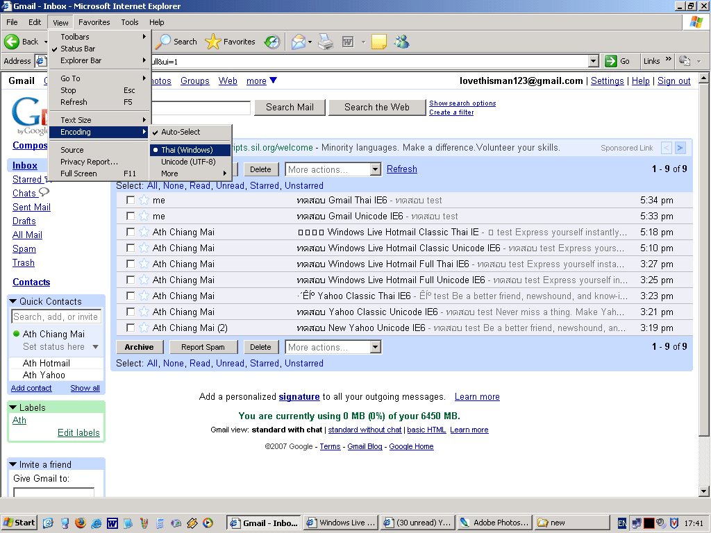The height and width of the screenshot is (533, 711).
Task: Check the 3:23 pm Yahoo Classic Thai checkbox
Action: click(131, 296)
